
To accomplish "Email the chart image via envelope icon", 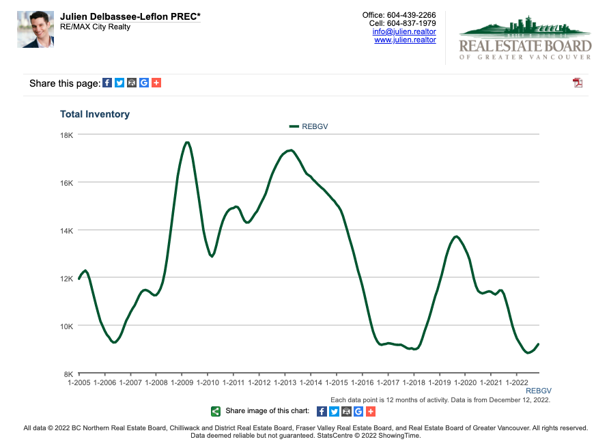I will [346, 411].
